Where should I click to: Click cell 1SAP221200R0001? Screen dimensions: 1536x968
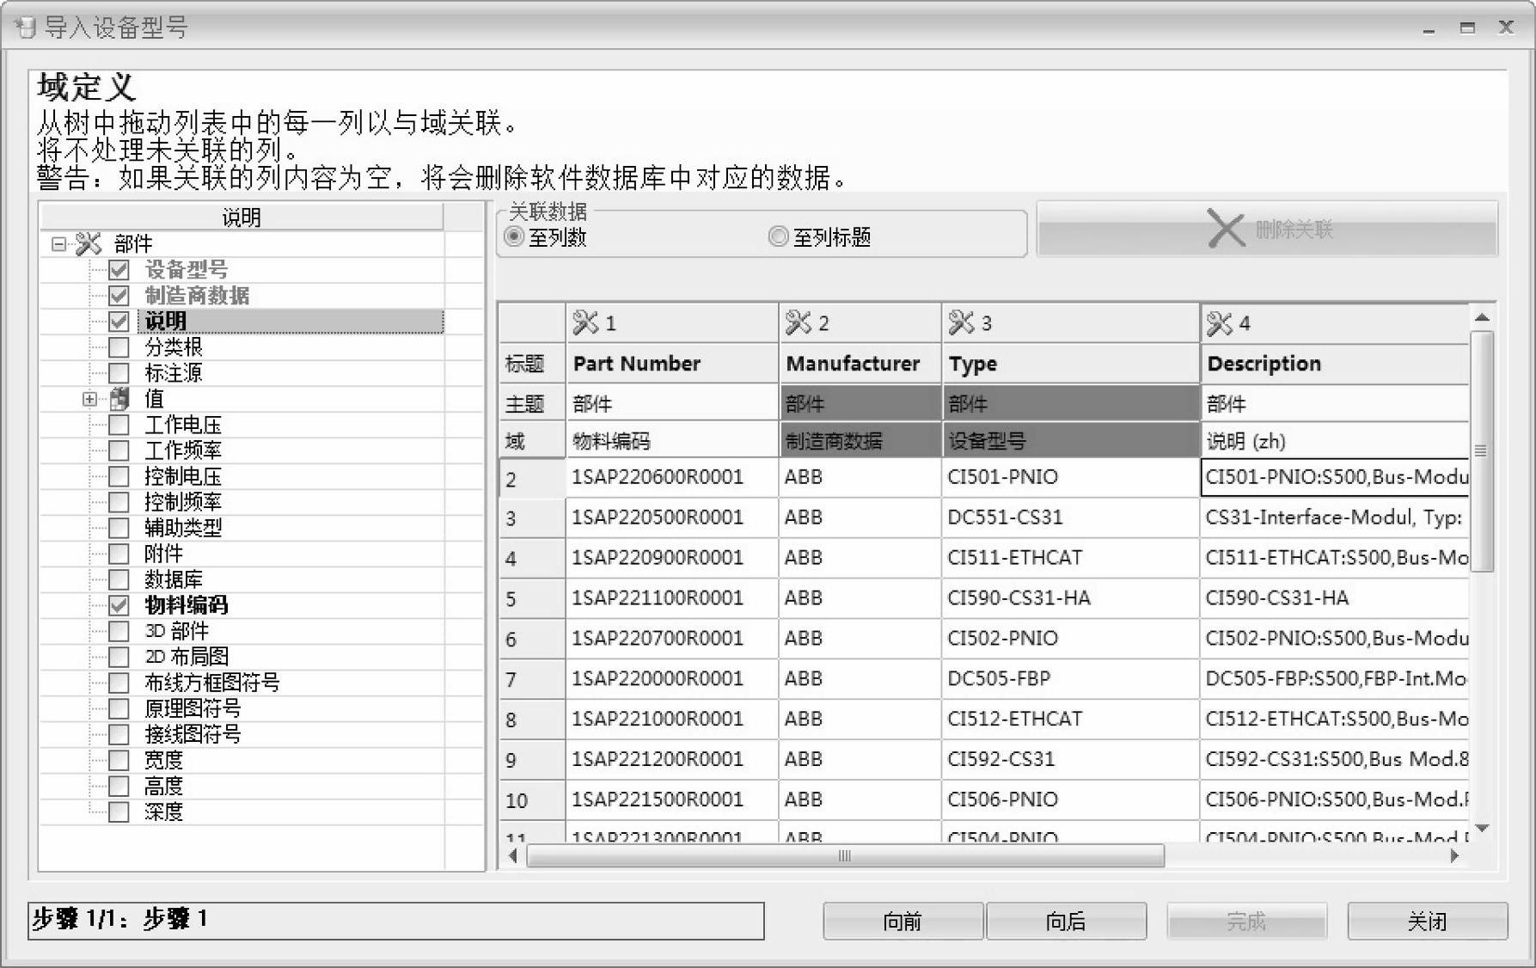(x=672, y=759)
